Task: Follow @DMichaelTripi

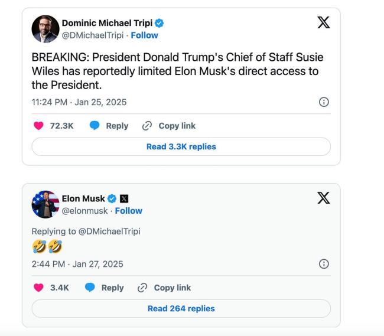Action: point(144,35)
